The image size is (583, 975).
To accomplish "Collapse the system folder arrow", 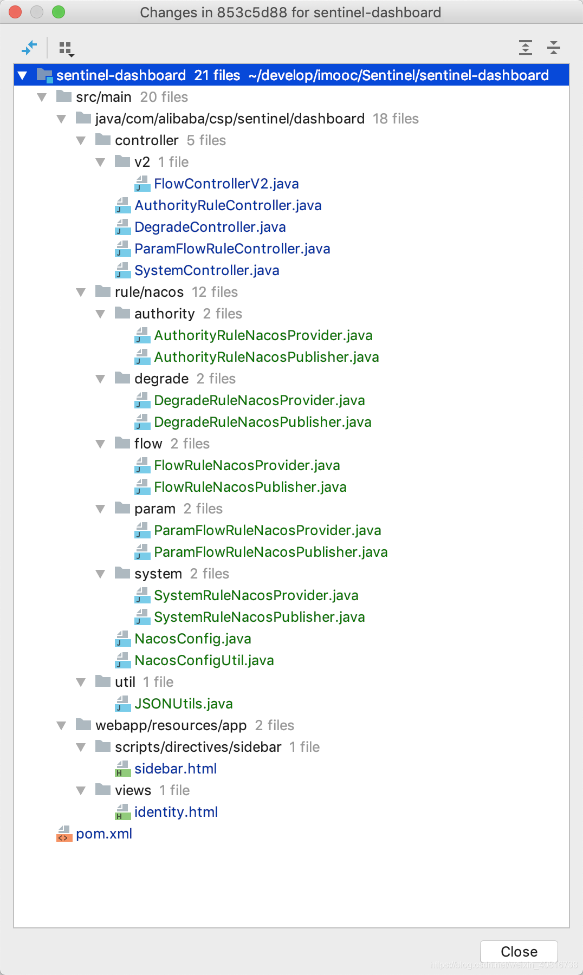I will point(101,574).
